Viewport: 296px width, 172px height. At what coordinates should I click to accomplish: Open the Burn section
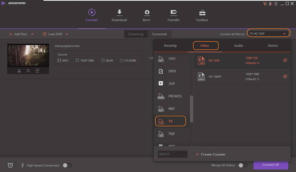pyautogui.click(x=147, y=15)
